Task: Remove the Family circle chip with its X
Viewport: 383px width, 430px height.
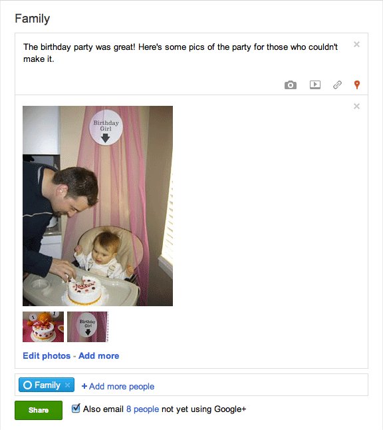Action: click(x=67, y=385)
